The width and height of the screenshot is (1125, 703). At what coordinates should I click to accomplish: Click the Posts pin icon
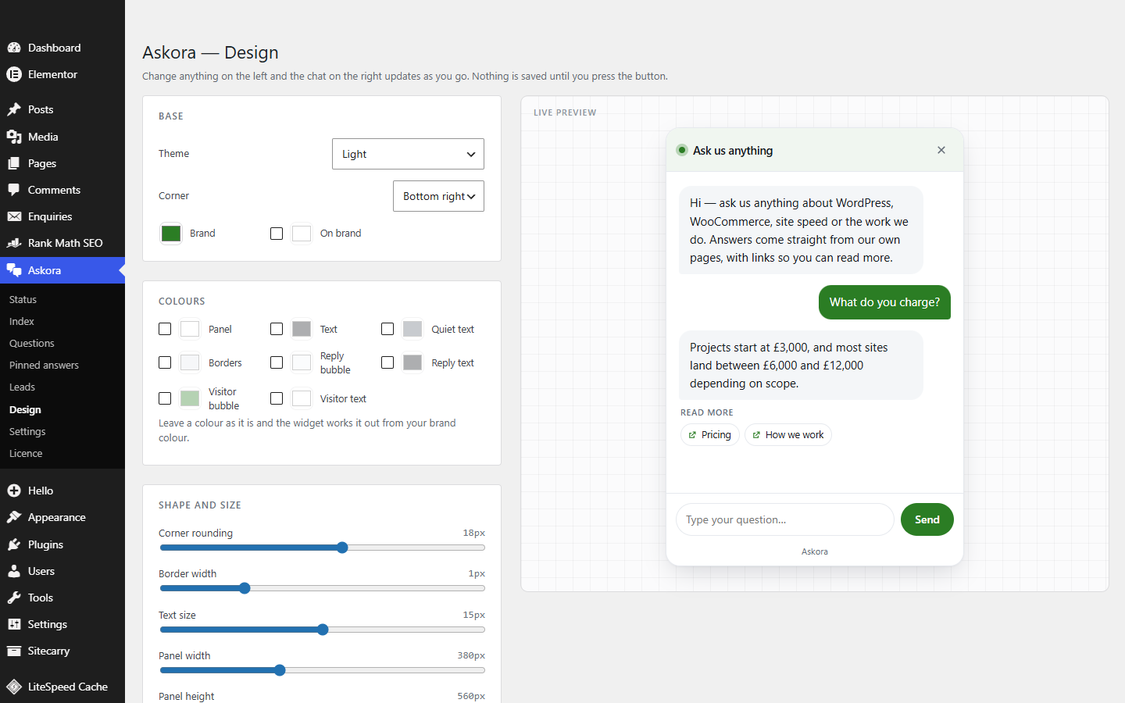14,109
